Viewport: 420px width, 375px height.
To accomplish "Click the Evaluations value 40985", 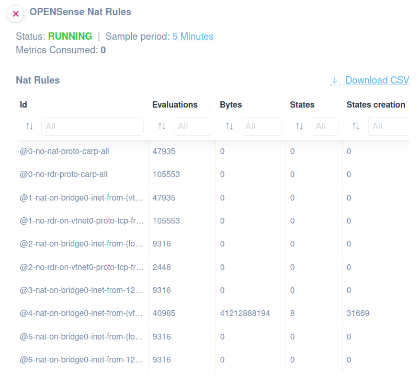I will pos(164,313).
